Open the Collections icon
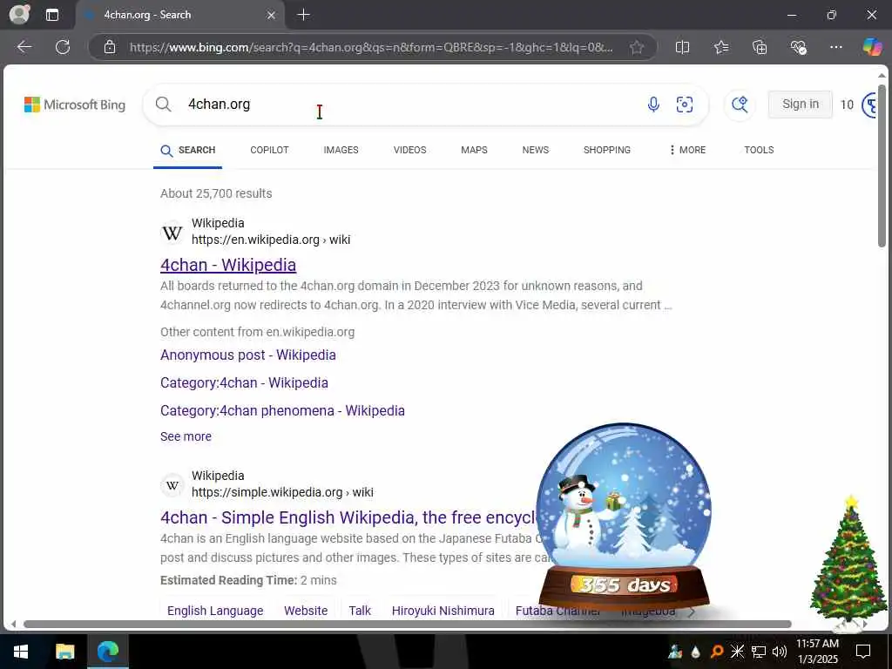 (760, 47)
